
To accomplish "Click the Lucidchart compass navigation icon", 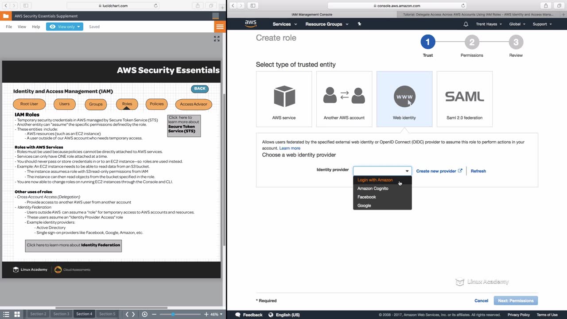I will 144,314.
